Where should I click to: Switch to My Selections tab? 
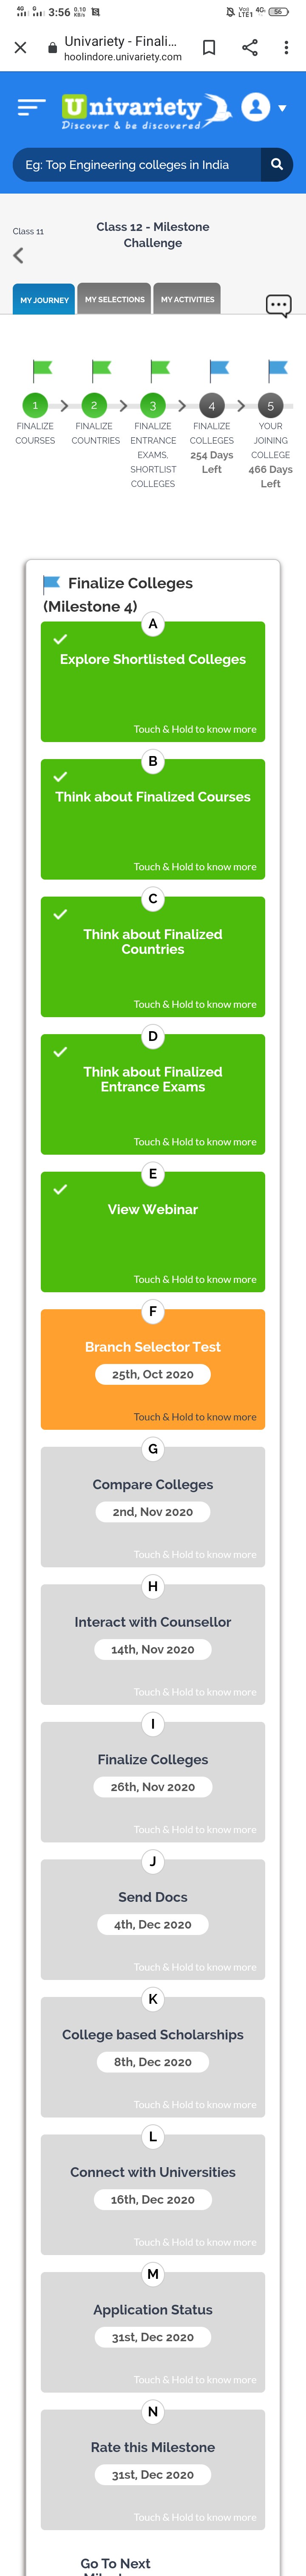(x=114, y=299)
